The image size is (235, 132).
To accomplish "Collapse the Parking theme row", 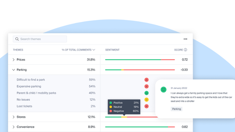I will [x=13, y=70].
